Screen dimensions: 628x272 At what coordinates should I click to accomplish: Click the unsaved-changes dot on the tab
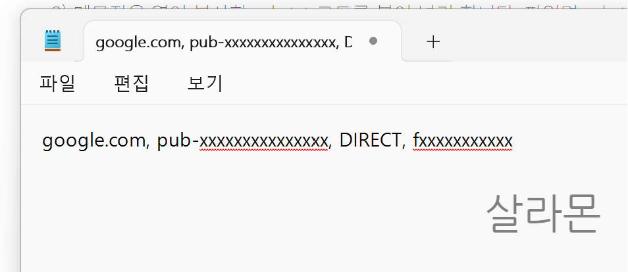373,41
